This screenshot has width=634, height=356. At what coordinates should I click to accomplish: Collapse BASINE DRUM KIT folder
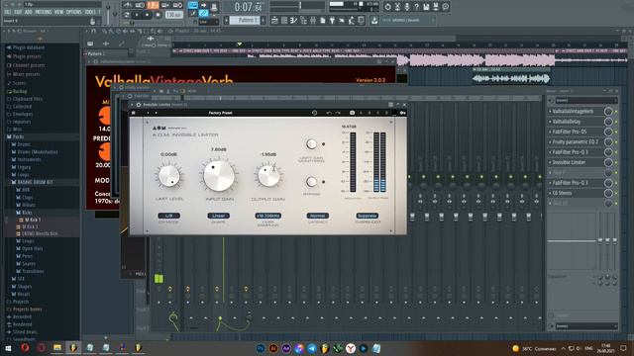(32, 182)
